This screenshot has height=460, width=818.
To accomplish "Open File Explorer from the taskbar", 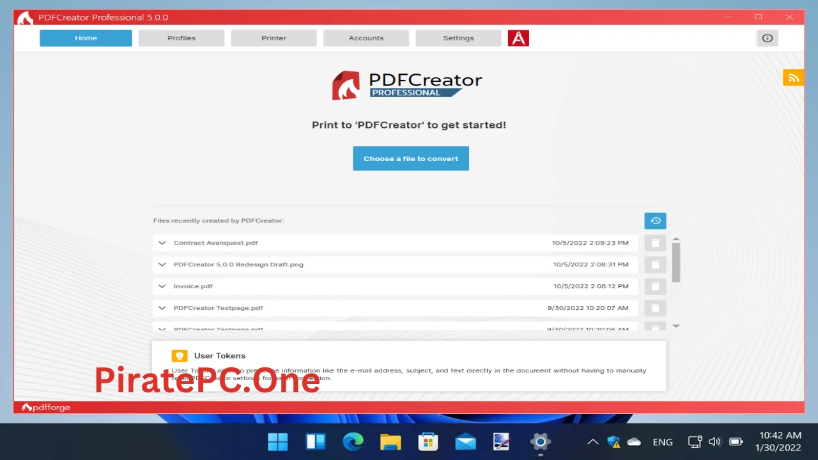I will coord(390,441).
